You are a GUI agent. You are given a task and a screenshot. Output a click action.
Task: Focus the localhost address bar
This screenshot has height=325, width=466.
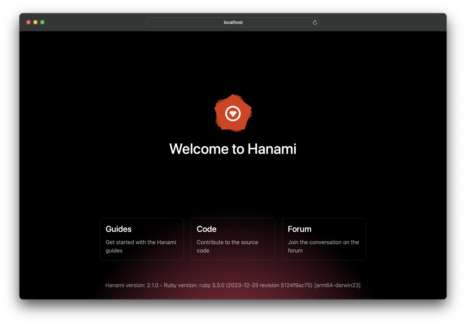tap(233, 22)
